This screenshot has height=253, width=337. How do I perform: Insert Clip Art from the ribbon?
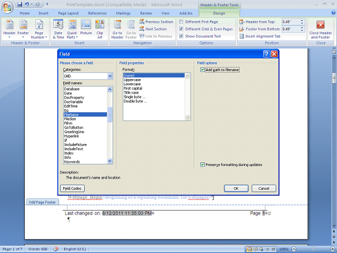click(x=100, y=29)
